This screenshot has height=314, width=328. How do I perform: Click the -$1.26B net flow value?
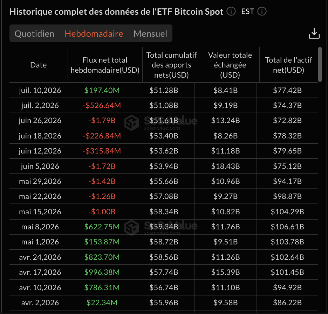click(102, 197)
